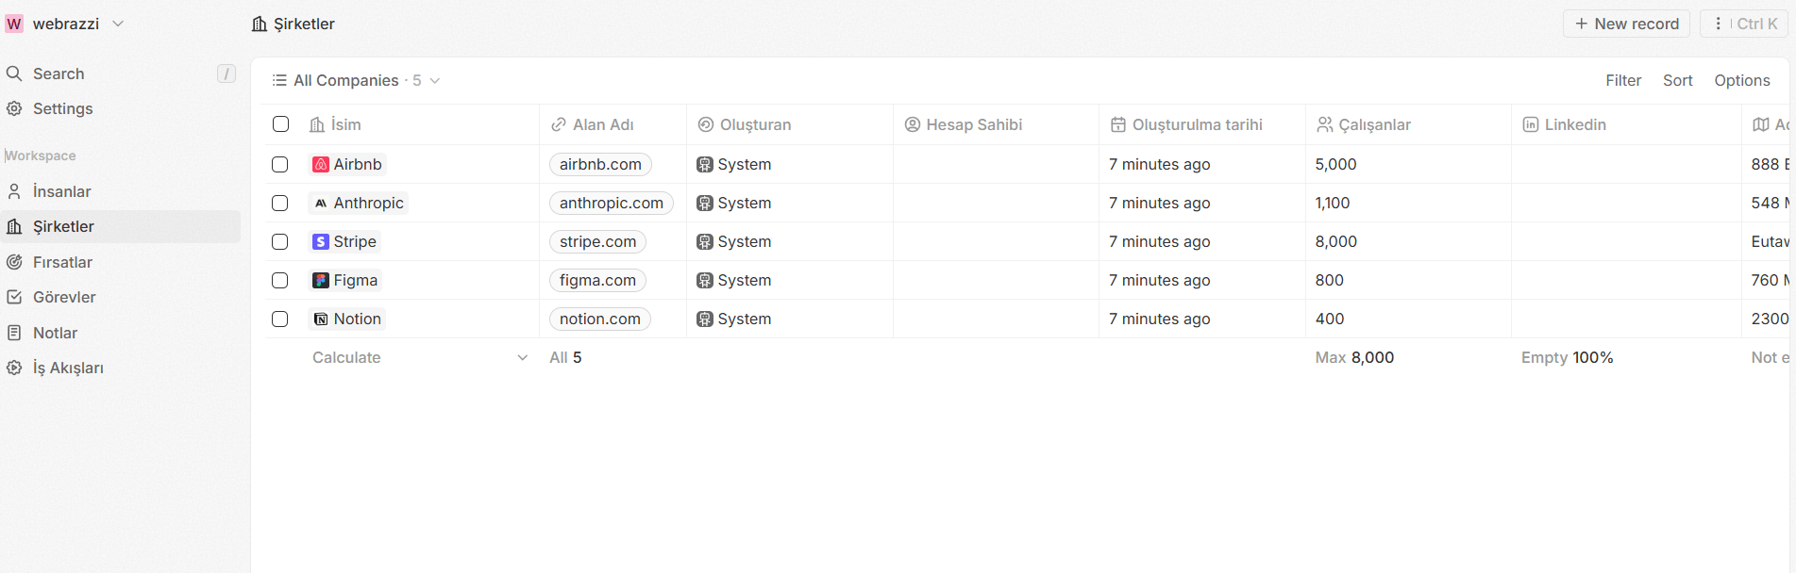The width and height of the screenshot is (1796, 573).
Task: Click the LinkedIn icon in column header
Action: click(x=1531, y=124)
